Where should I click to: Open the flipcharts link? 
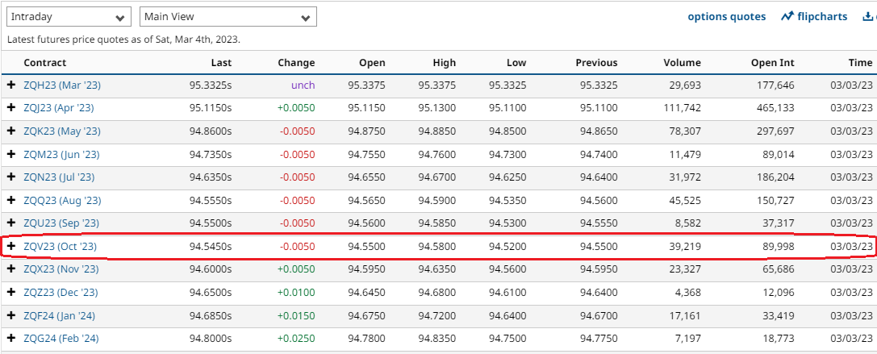click(x=814, y=17)
